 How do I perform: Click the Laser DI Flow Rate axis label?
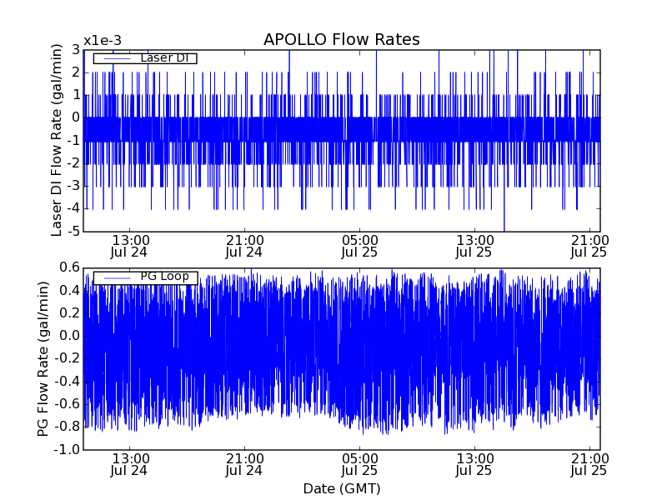click(56, 140)
